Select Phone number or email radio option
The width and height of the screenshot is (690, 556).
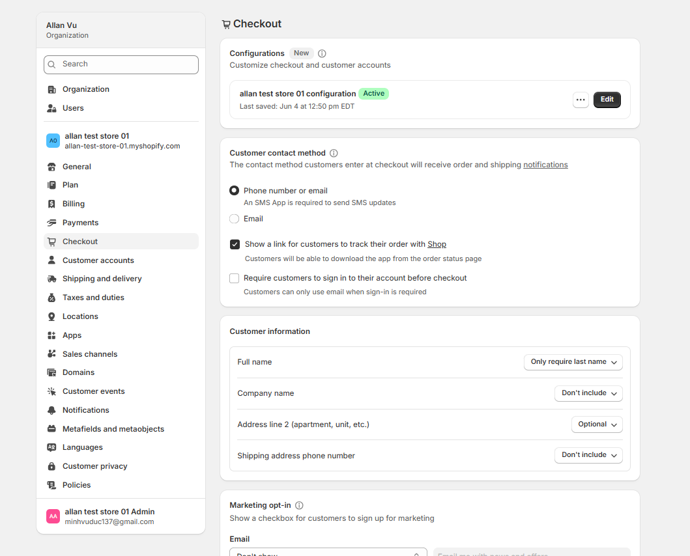pyautogui.click(x=234, y=191)
